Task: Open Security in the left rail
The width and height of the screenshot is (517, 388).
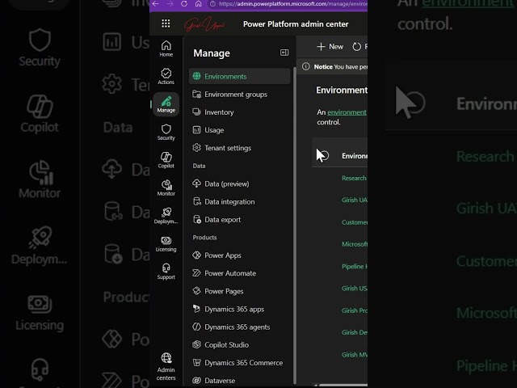Action: pyautogui.click(x=166, y=132)
